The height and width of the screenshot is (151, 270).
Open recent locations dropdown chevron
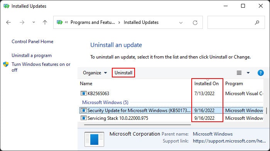click(34, 22)
